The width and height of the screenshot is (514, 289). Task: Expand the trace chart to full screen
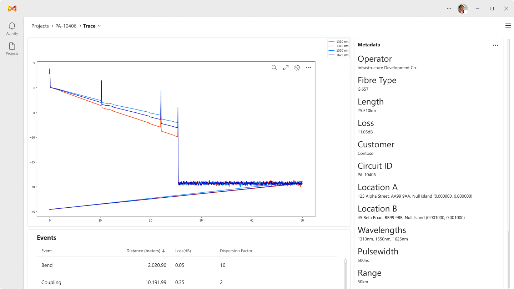(x=286, y=67)
